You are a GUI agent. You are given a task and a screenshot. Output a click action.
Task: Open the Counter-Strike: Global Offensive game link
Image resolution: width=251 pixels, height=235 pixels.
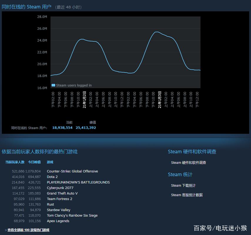[x=72, y=171]
